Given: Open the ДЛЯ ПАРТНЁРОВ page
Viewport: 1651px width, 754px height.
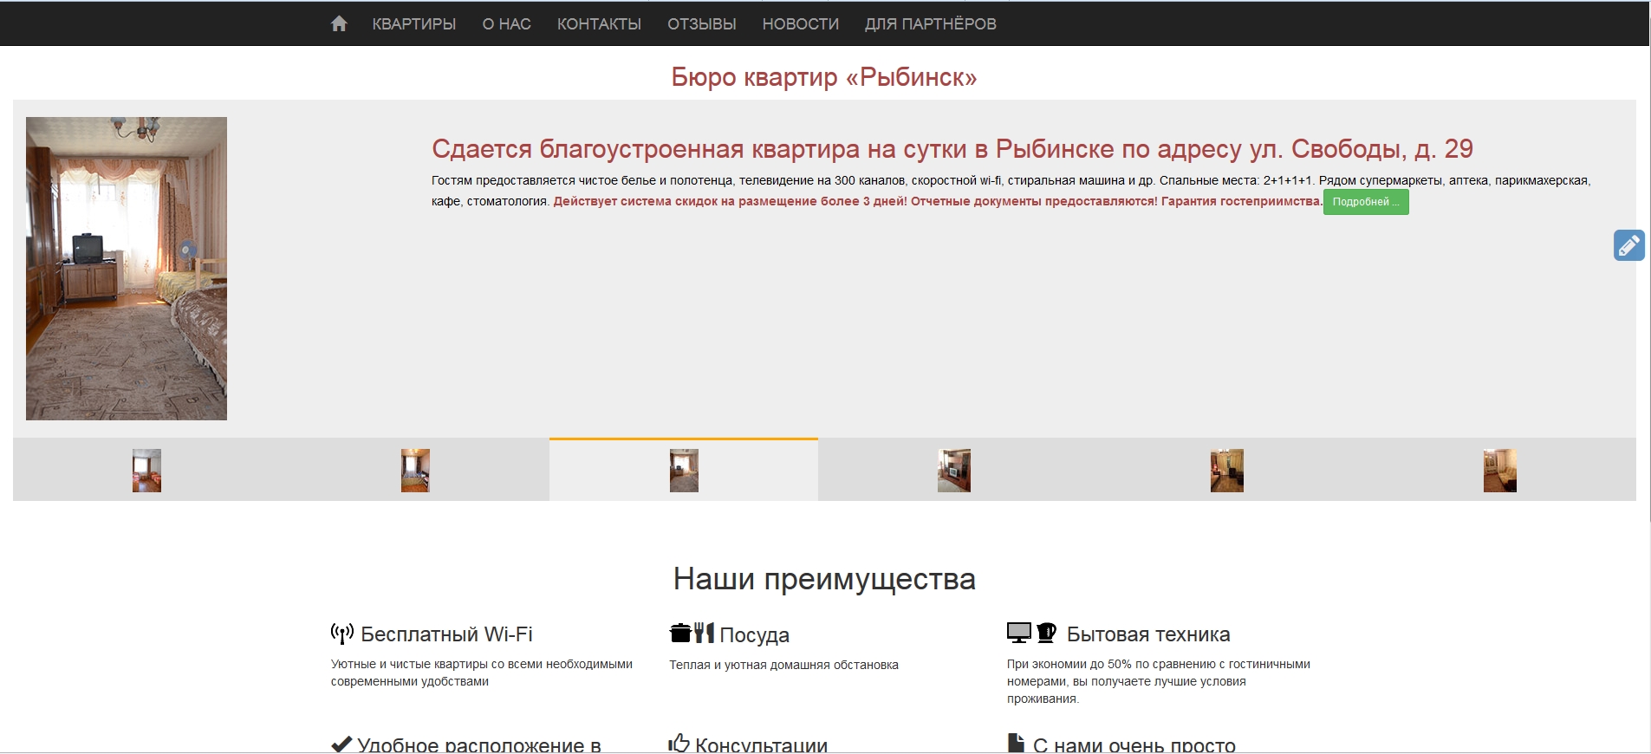Looking at the screenshot, I should tap(931, 24).
